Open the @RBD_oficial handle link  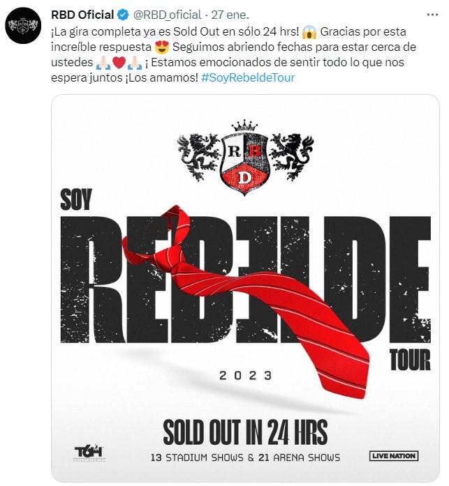[x=168, y=15]
